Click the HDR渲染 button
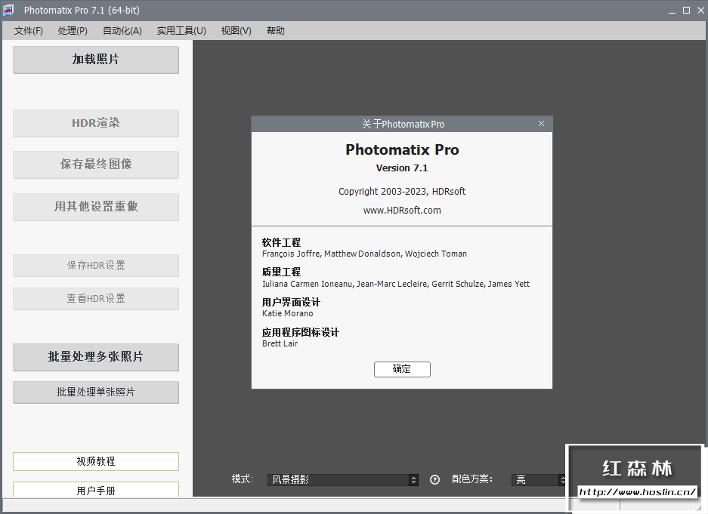This screenshot has height=514, width=708. [x=96, y=123]
